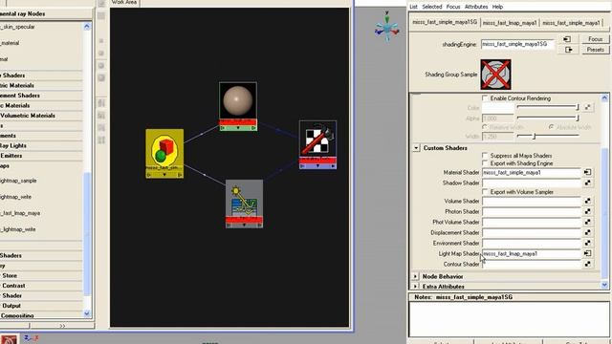Expand the Extra Attributes section
The height and width of the screenshot is (344, 612).
coord(415,287)
